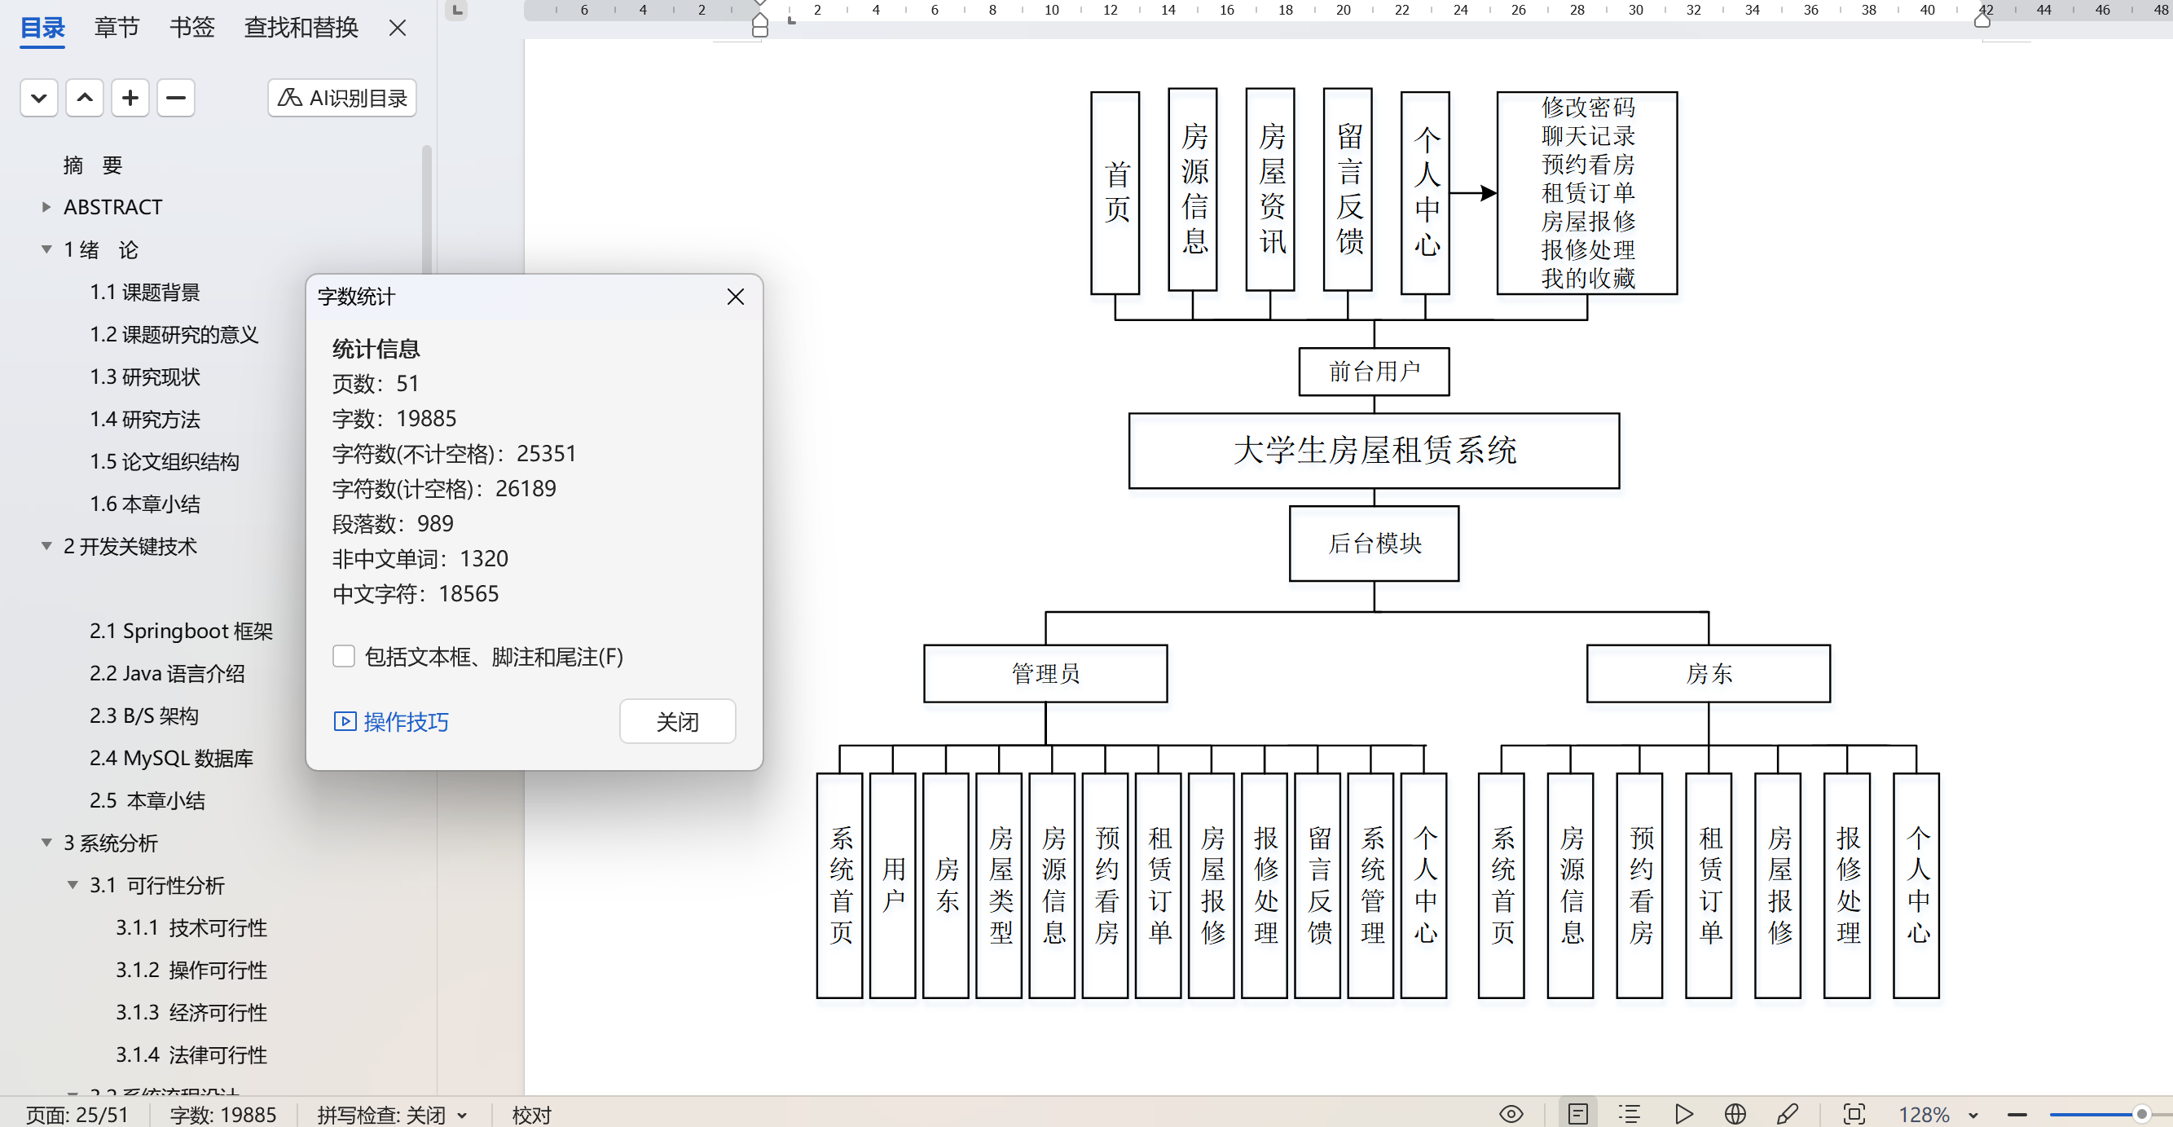This screenshot has width=2173, height=1127.
Task: Enable 包括文本框、脚注和尾注 checkbox
Action: point(343,656)
